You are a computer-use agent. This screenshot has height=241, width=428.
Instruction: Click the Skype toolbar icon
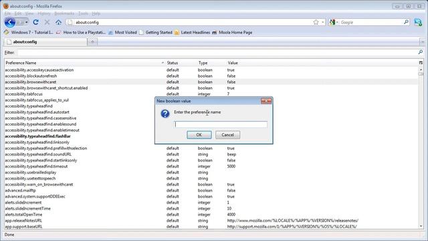(x=418, y=22)
